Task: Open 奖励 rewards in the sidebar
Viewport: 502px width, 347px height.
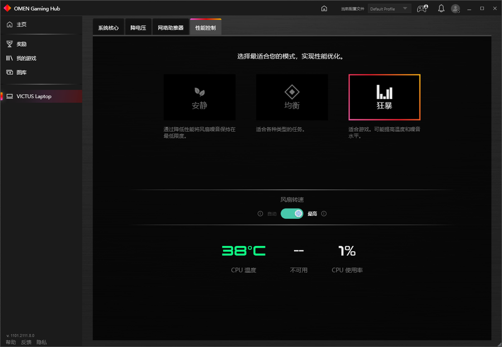Action: click(x=21, y=44)
